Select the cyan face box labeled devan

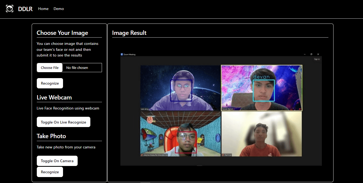pos(264,91)
